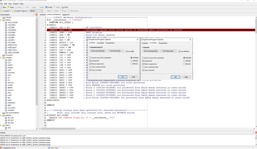
Task: Collapse the Labels tree node
Action: coord(1,125)
